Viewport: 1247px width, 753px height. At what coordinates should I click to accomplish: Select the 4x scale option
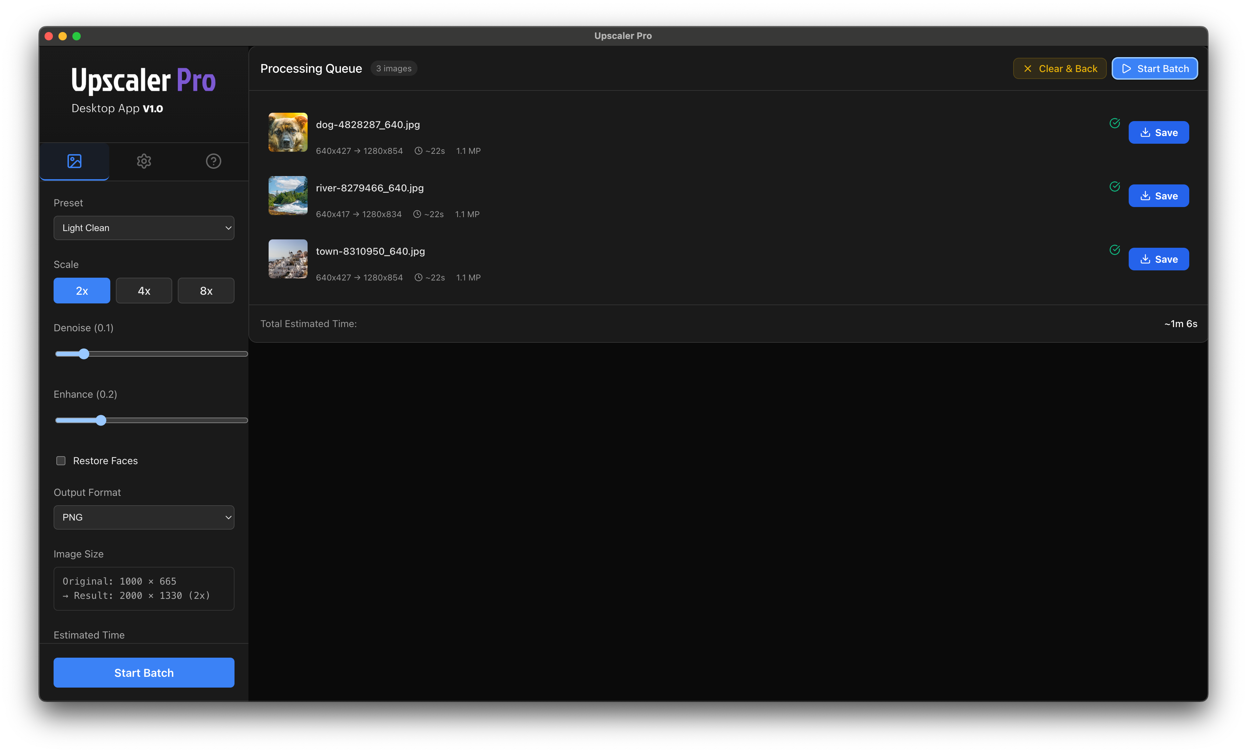(144, 291)
